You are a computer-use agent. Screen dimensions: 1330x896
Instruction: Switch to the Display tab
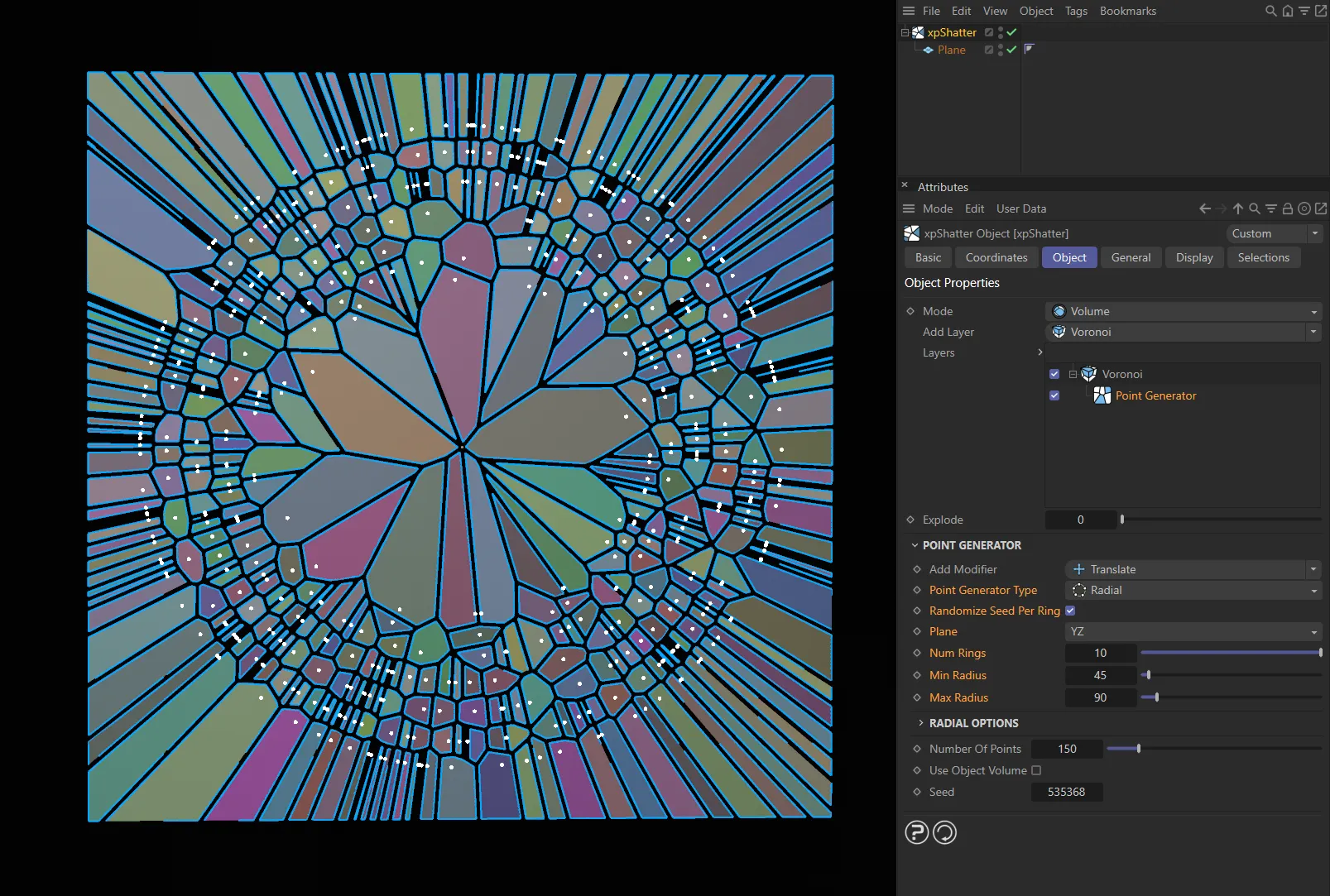click(x=1194, y=257)
